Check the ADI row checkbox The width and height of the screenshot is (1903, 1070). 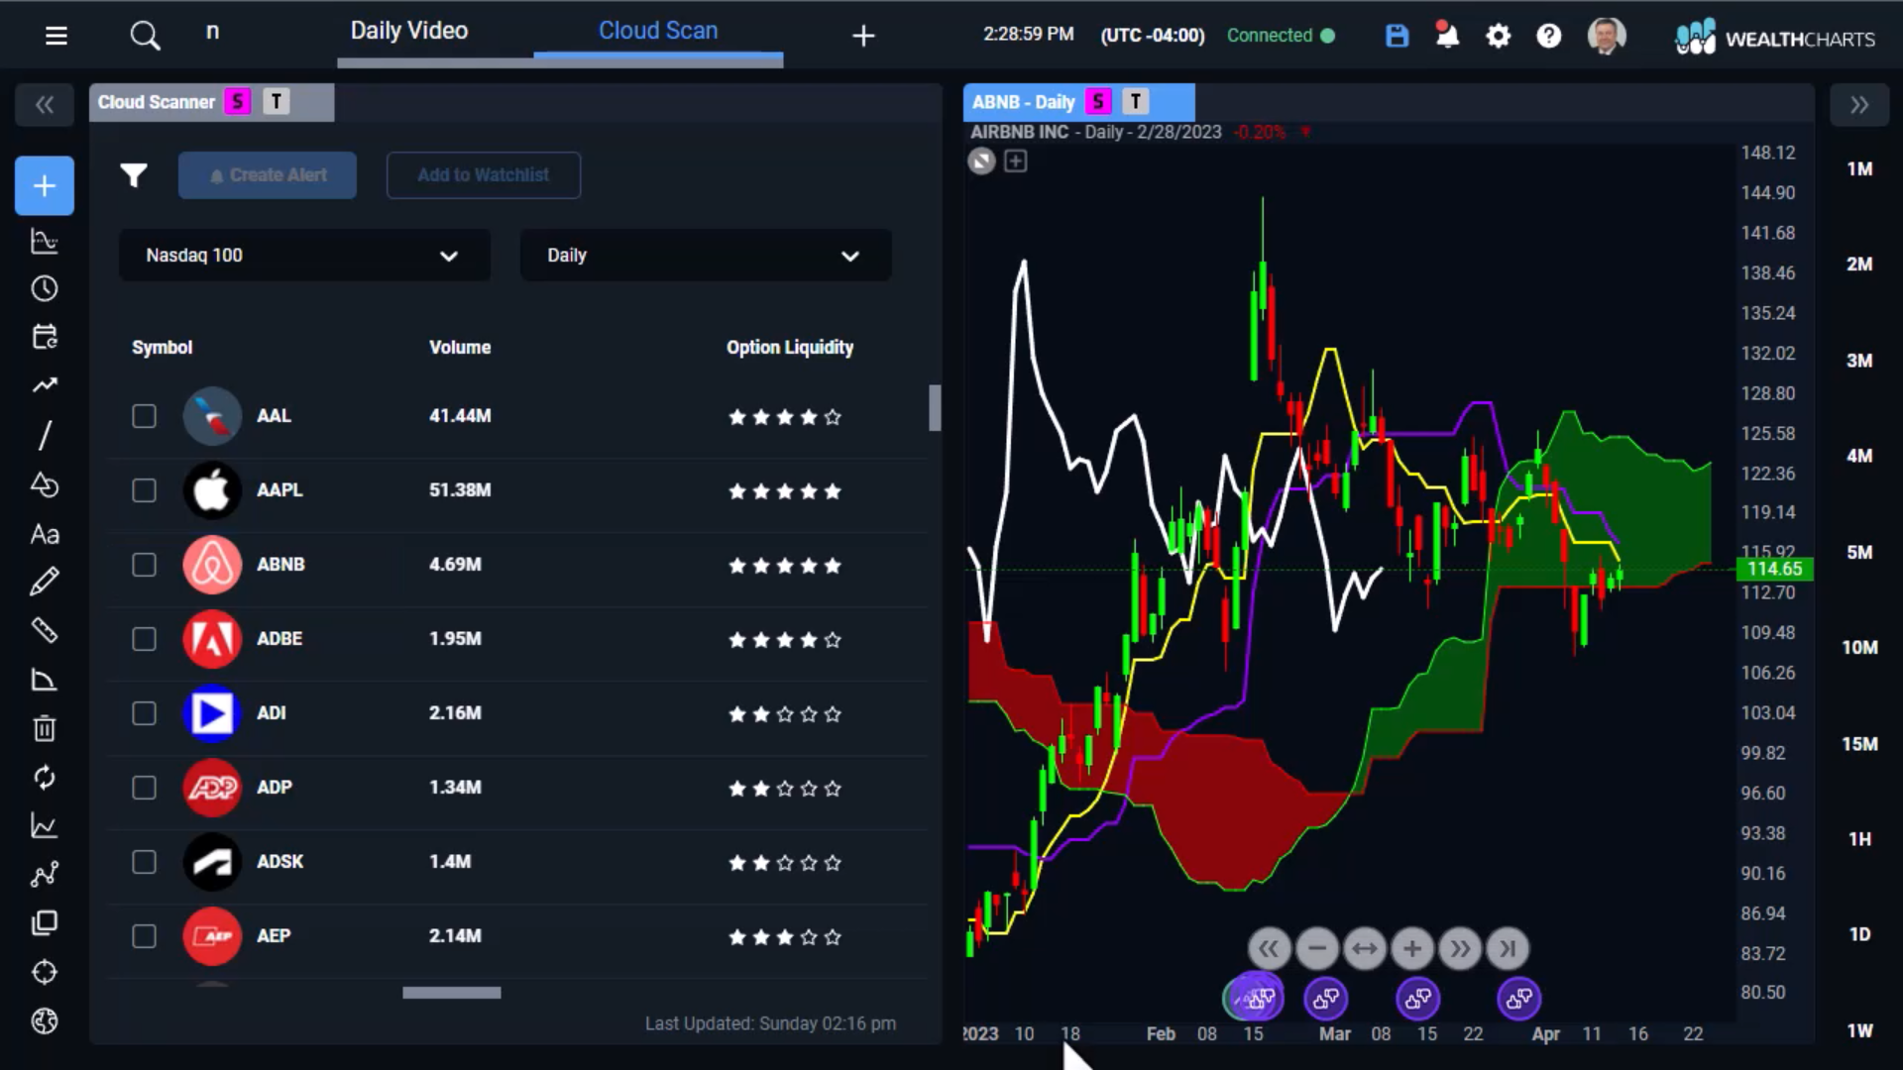(145, 713)
